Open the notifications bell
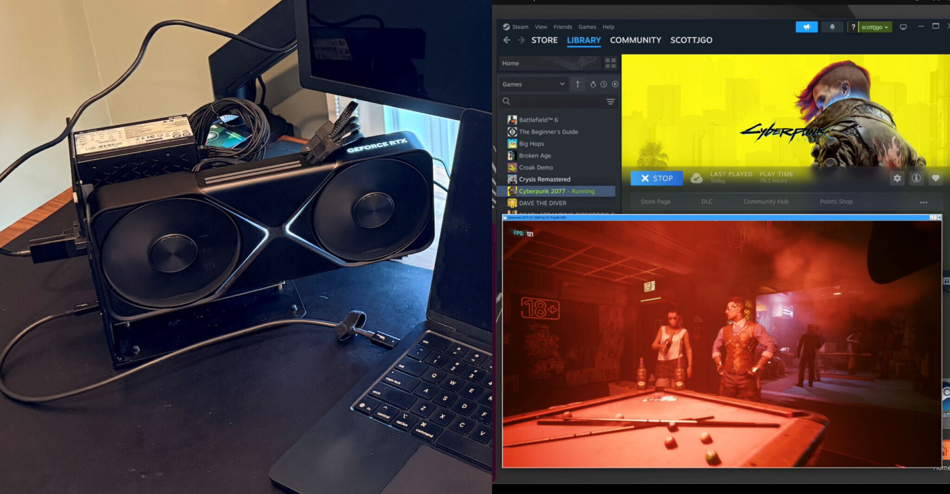 (832, 27)
